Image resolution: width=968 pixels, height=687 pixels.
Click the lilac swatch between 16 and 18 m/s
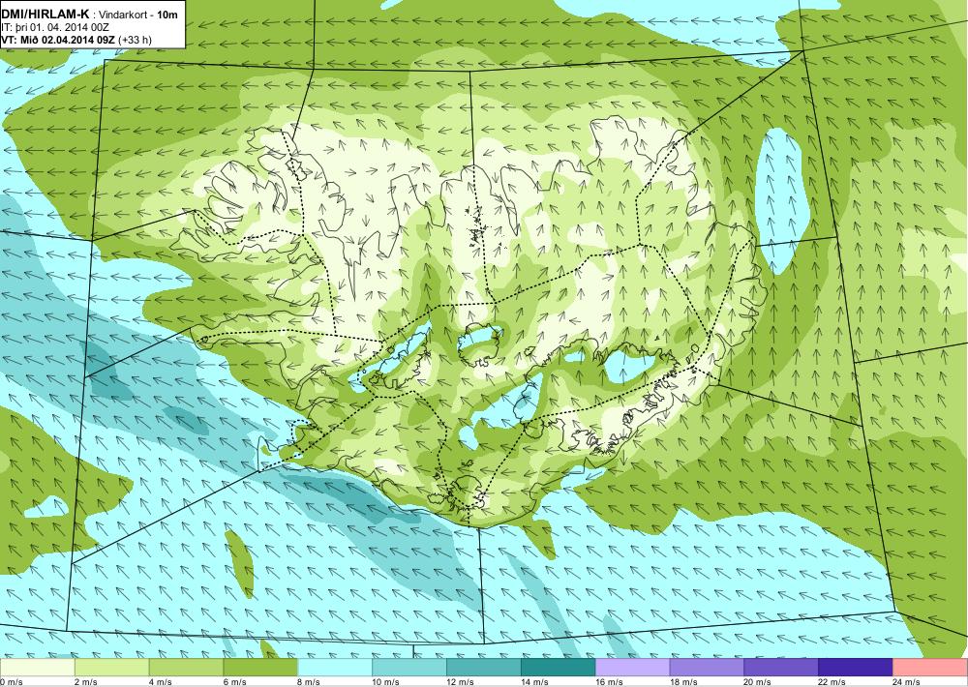tap(632, 668)
